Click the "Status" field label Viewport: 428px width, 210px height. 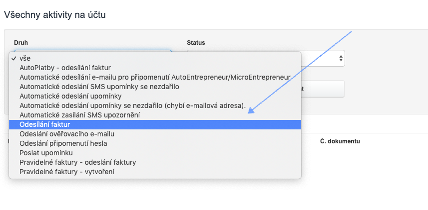pos(196,43)
